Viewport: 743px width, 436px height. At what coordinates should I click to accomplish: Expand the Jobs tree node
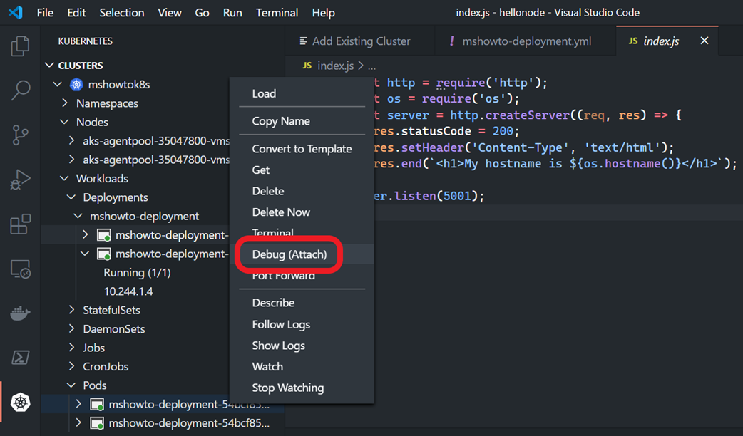point(71,348)
